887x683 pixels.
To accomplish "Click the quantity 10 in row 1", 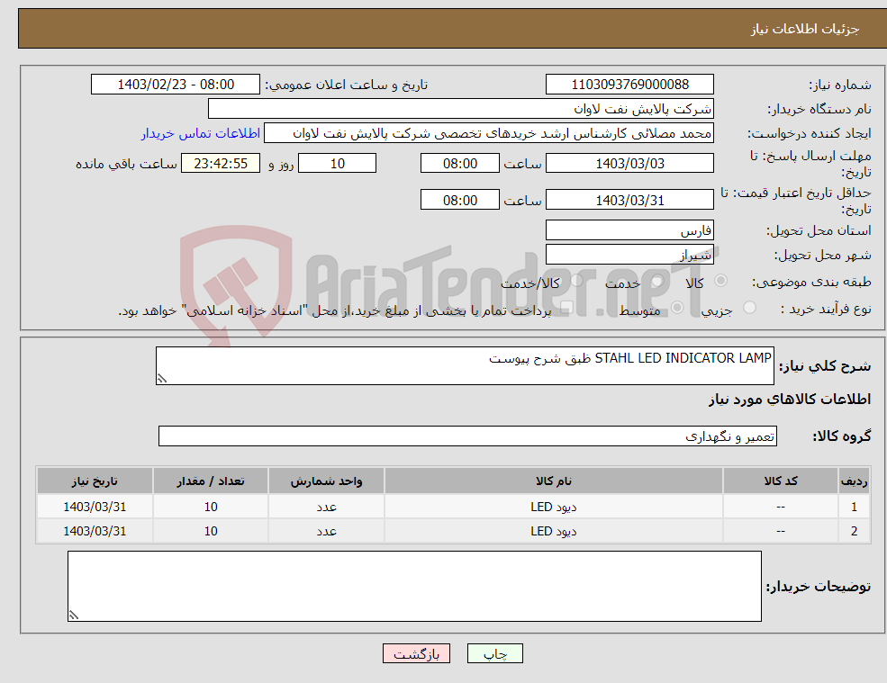I will tap(211, 507).
